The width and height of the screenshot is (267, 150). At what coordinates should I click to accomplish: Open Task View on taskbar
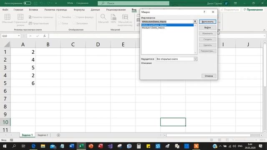(x=23, y=146)
